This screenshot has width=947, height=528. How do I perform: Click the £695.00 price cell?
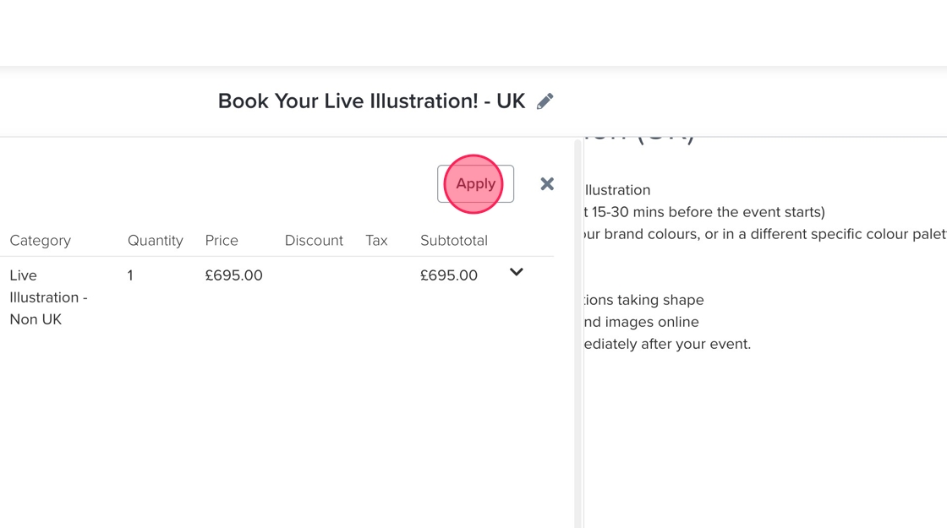[x=233, y=275]
